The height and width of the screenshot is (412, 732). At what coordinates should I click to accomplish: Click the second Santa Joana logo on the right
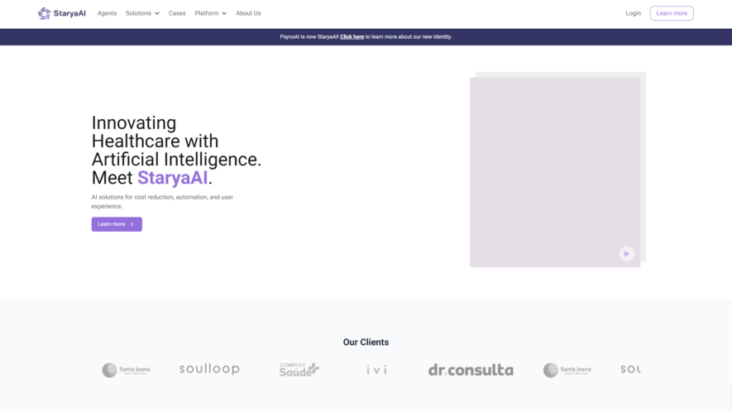[567, 370]
